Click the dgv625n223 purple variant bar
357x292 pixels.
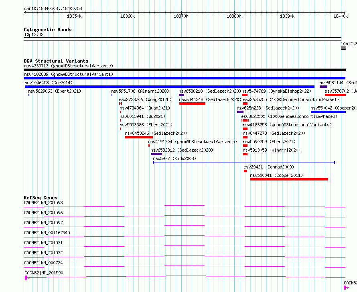[240, 112]
